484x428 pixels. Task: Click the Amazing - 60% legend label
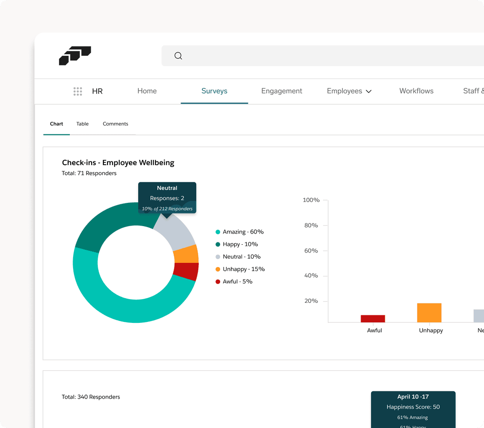pos(243,232)
